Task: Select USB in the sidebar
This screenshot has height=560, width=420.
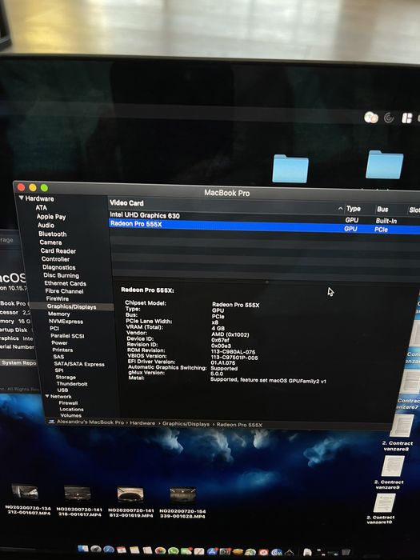Action: pyautogui.click(x=62, y=390)
